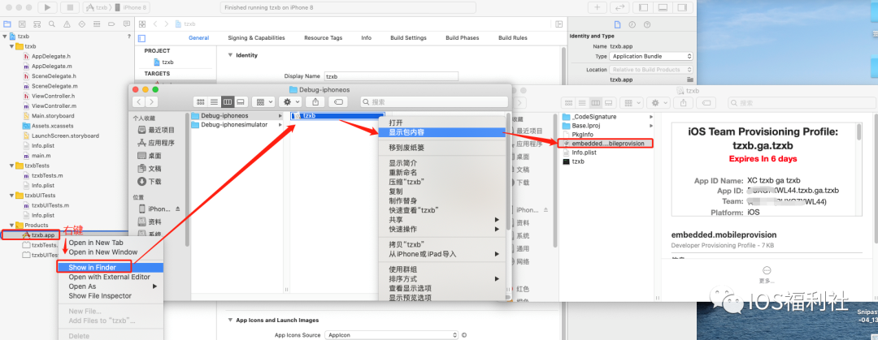The height and width of the screenshot is (340, 878).
Task: Open the Project navigator folder icon
Action: pyautogui.click(x=7, y=24)
